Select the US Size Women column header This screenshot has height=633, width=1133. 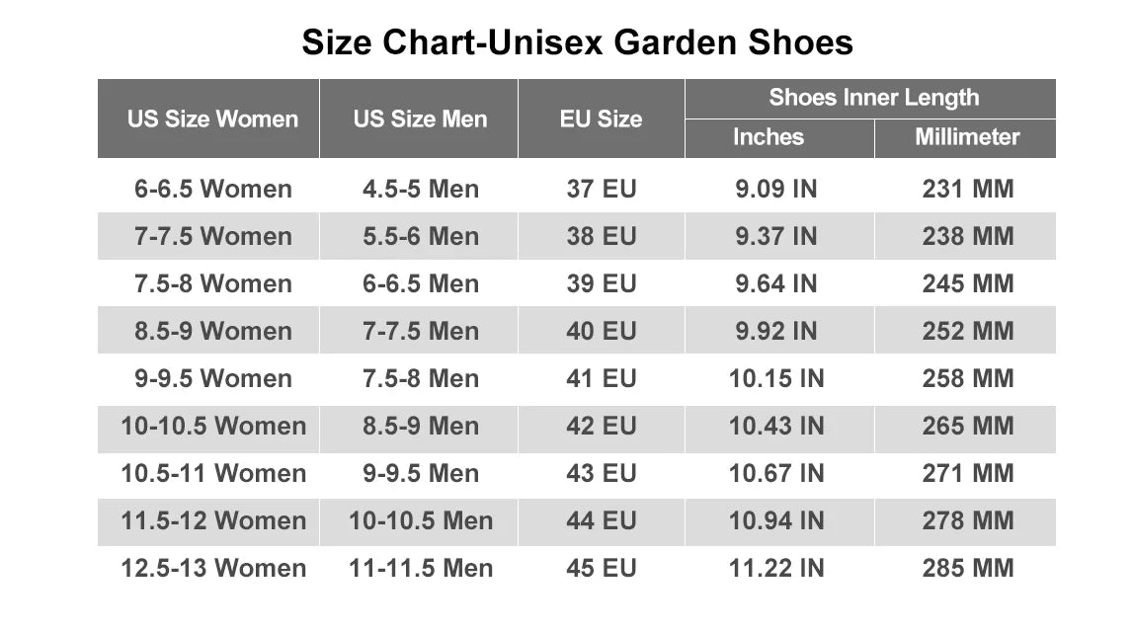212,119
